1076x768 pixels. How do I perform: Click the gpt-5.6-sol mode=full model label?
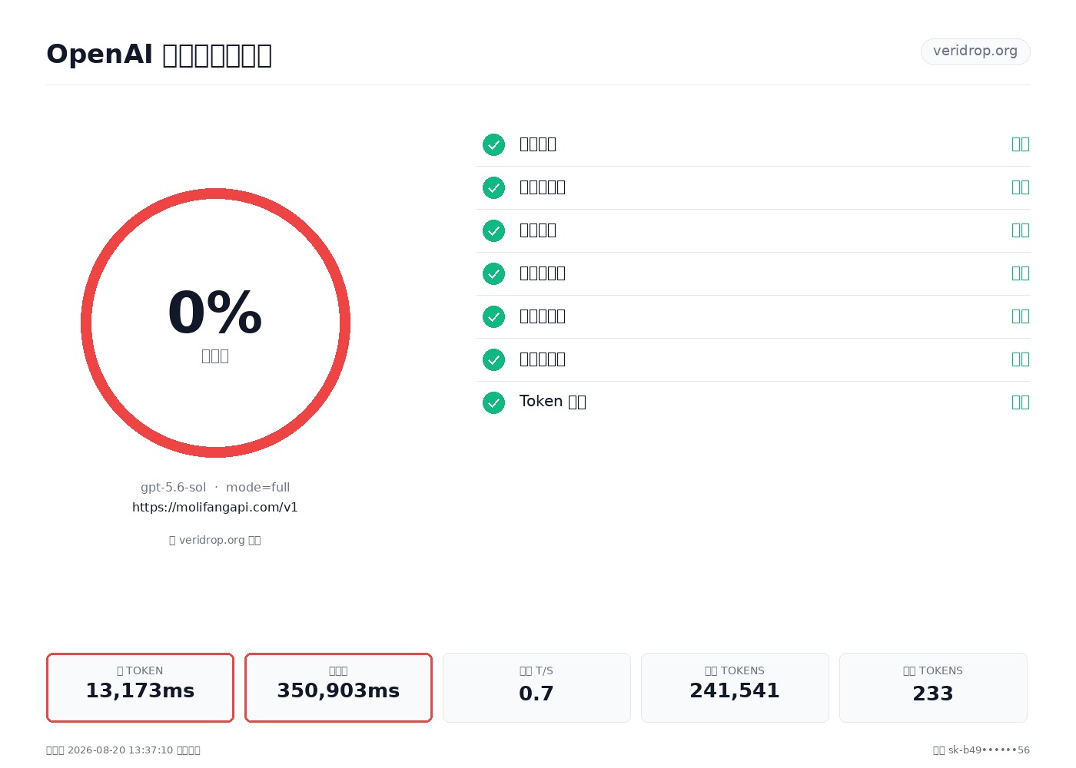(x=215, y=488)
